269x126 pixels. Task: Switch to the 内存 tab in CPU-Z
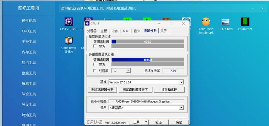(115, 31)
